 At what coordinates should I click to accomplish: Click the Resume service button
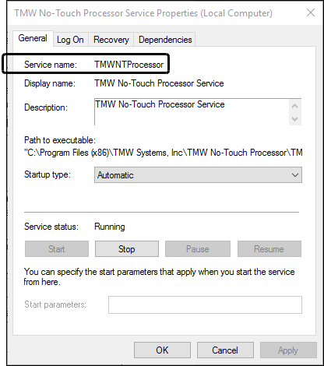269,249
